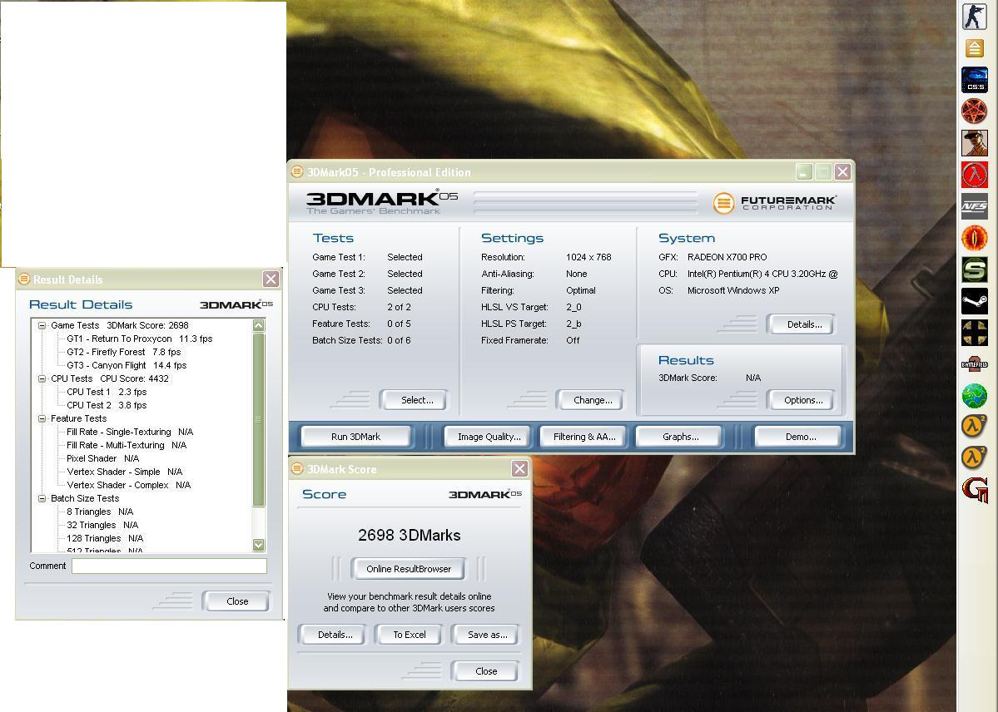Screen dimensions: 998x712
Task: Select the 128 Triangles row
Action: (104, 538)
